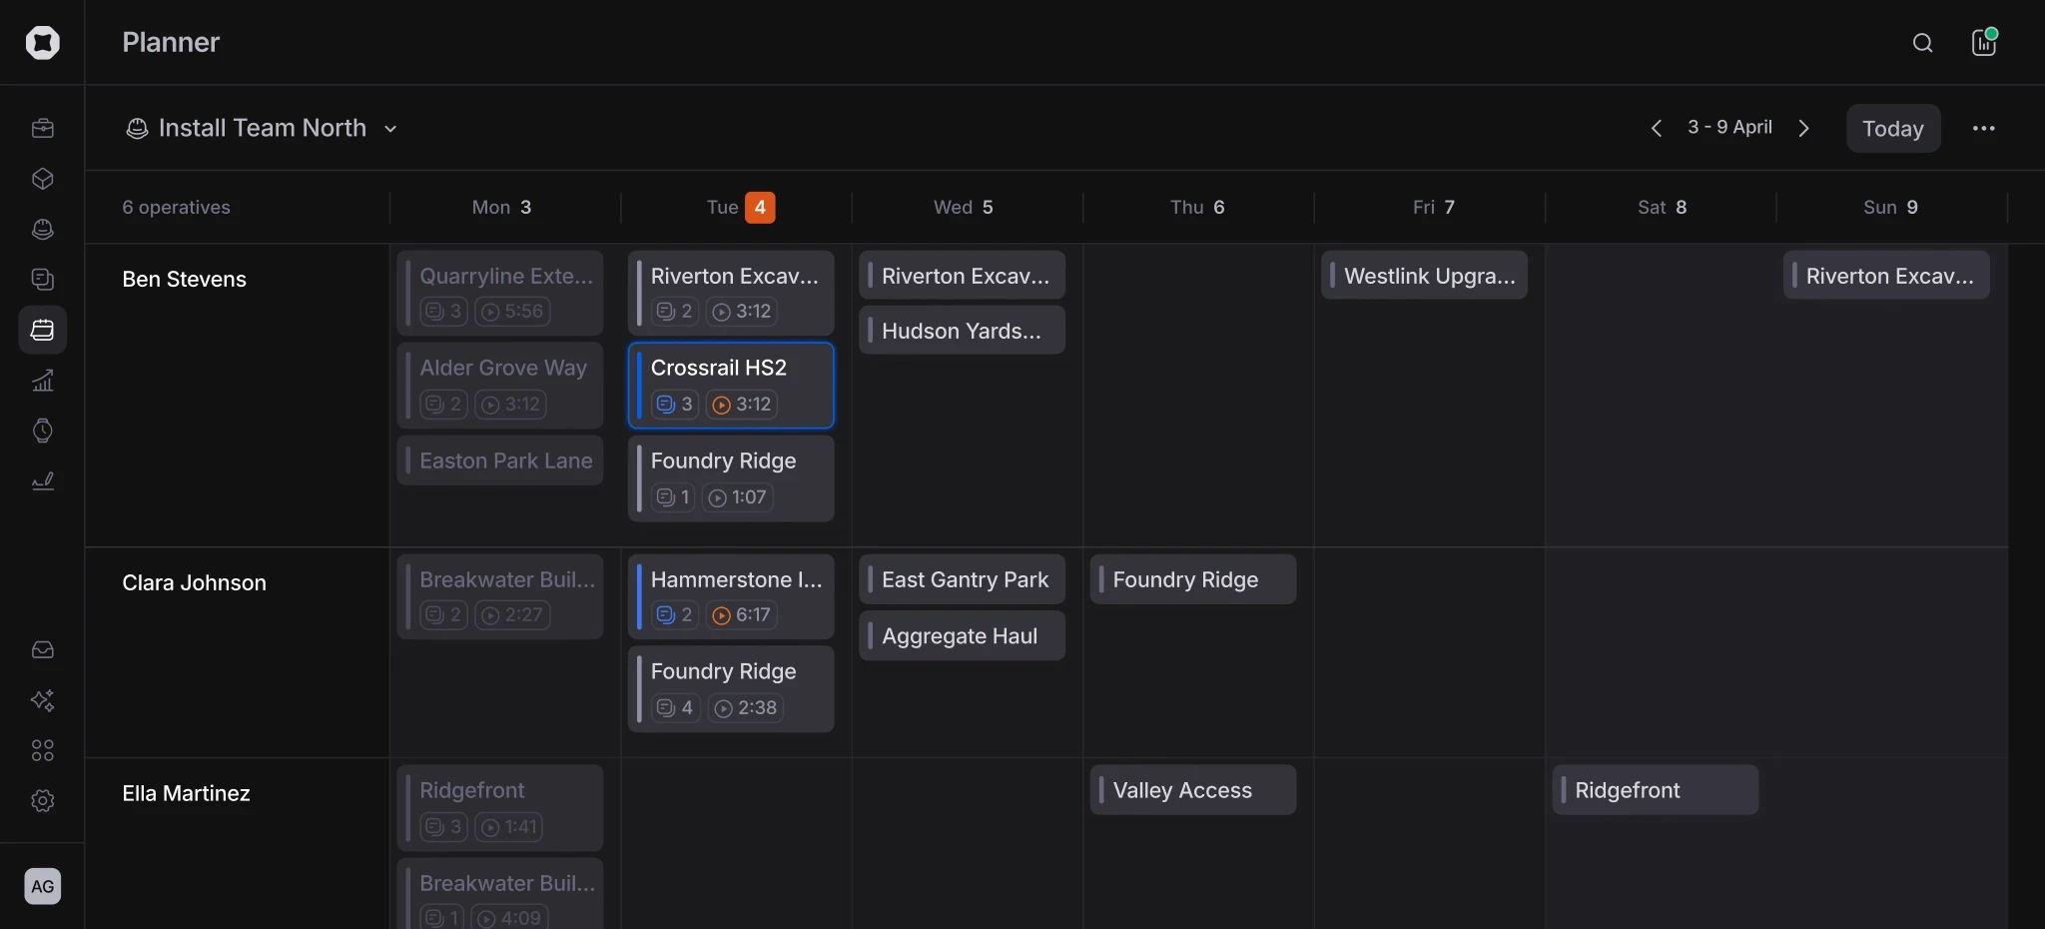Open the Planner calendar icon in sidebar
This screenshot has width=2045, height=929.
point(42,331)
